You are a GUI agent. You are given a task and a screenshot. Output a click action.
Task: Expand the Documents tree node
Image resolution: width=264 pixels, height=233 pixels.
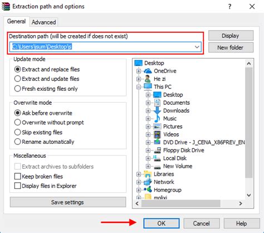point(148,103)
